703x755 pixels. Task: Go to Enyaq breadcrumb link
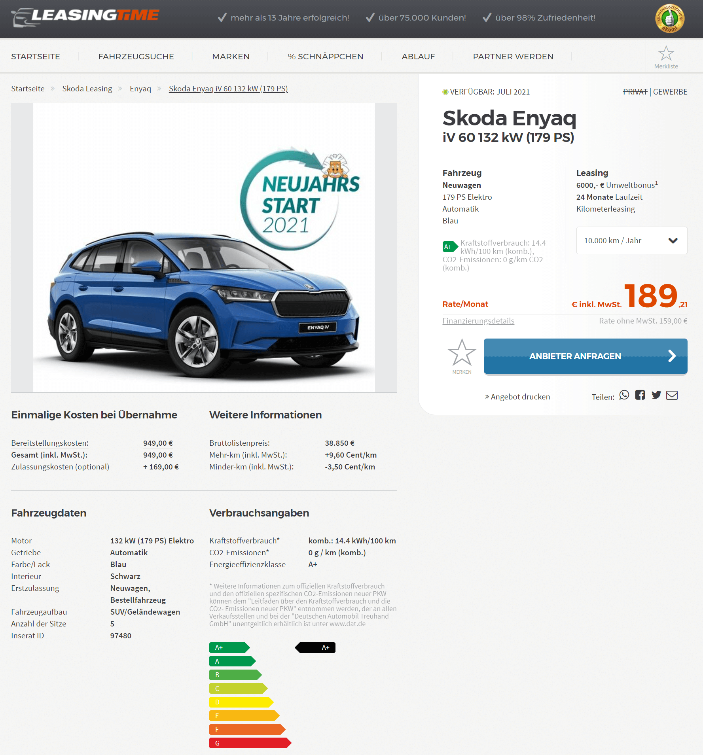(140, 89)
